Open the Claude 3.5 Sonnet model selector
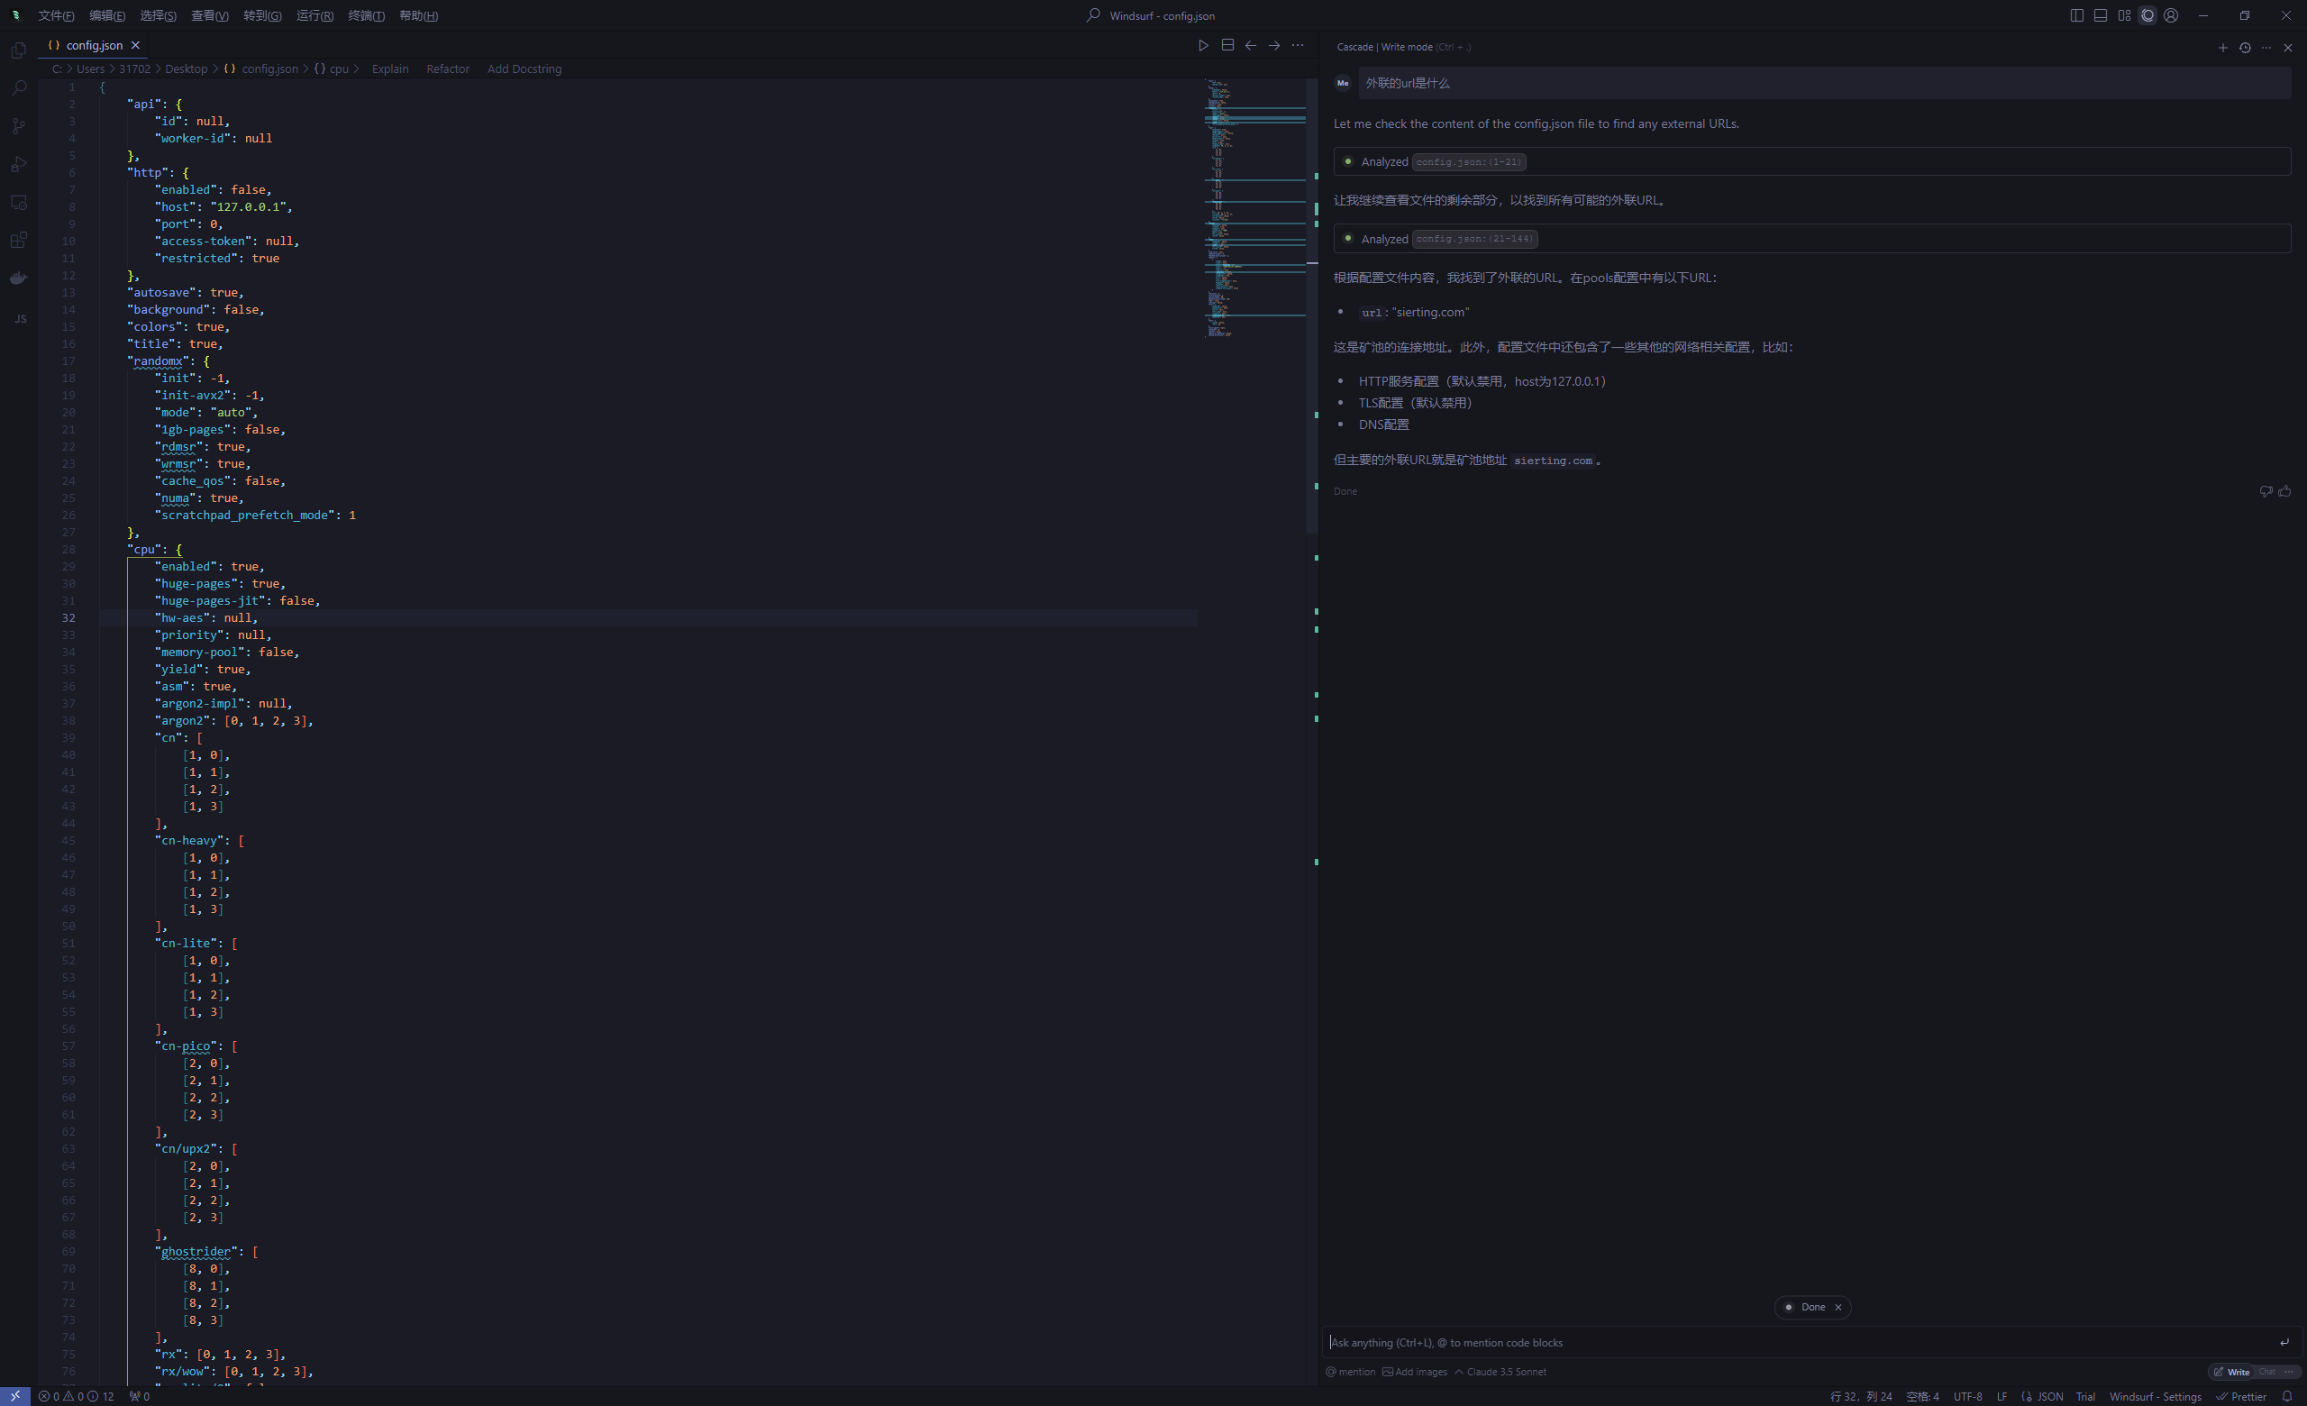The height and width of the screenshot is (1406, 2307). pyautogui.click(x=1500, y=1372)
